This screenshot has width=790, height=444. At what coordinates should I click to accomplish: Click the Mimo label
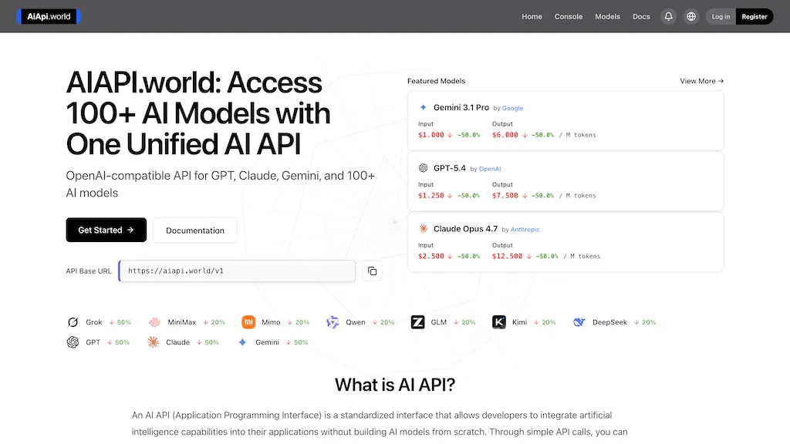pos(271,322)
